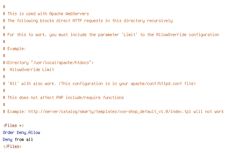The width and height of the screenshot is (227, 153).
Task: Click the closing '</Files>' tag
Action: click(12, 146)
